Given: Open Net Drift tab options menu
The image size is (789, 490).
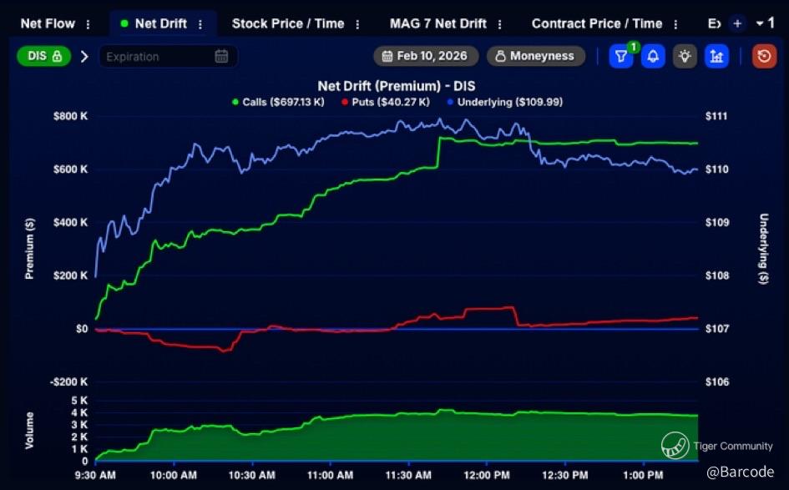Looking at the screenshot, I should coord(200,24).
